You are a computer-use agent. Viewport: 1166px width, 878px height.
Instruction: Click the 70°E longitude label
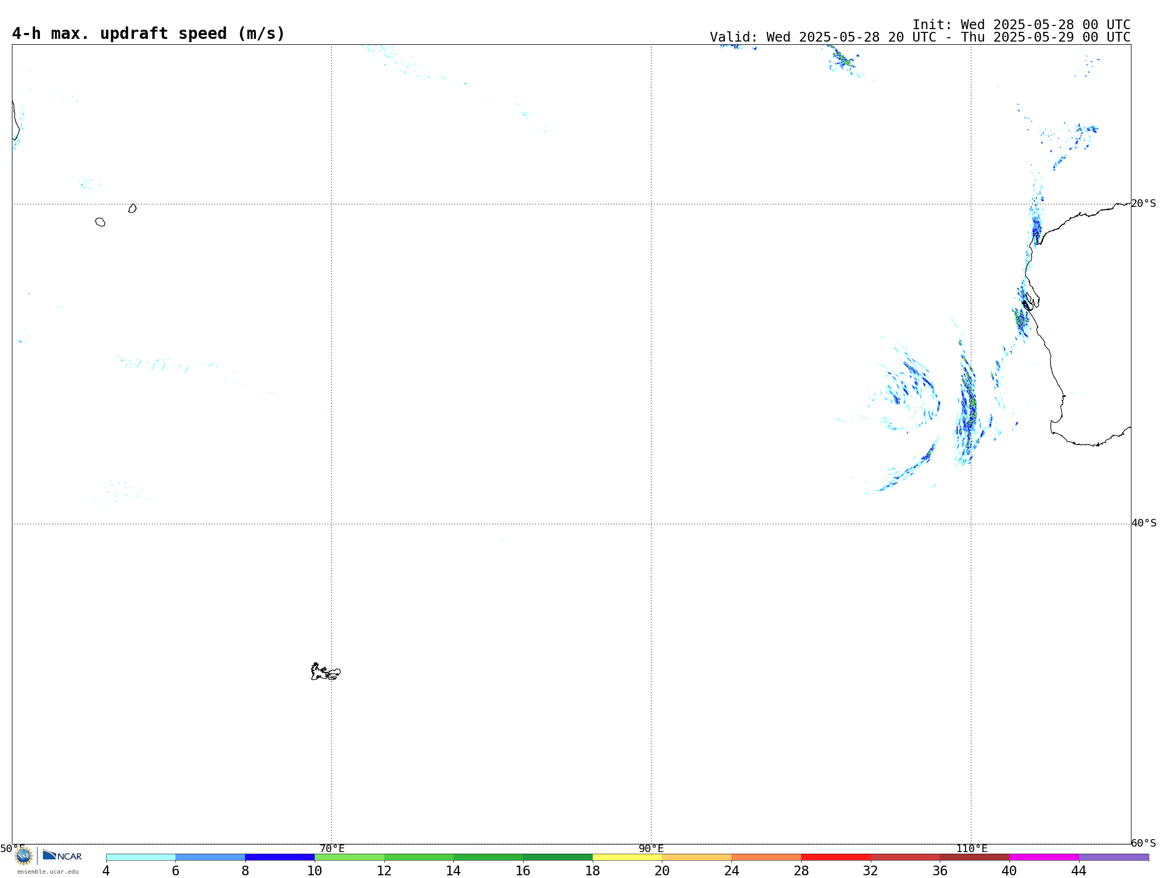[x=332, y=848]
